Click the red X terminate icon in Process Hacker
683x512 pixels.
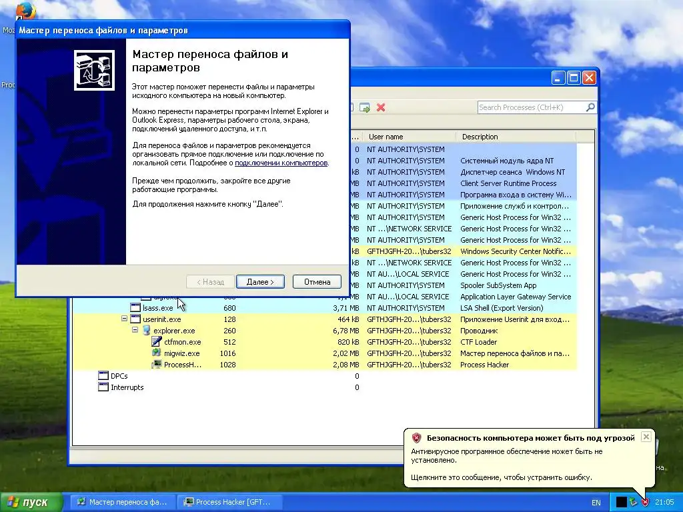[381, 107]
